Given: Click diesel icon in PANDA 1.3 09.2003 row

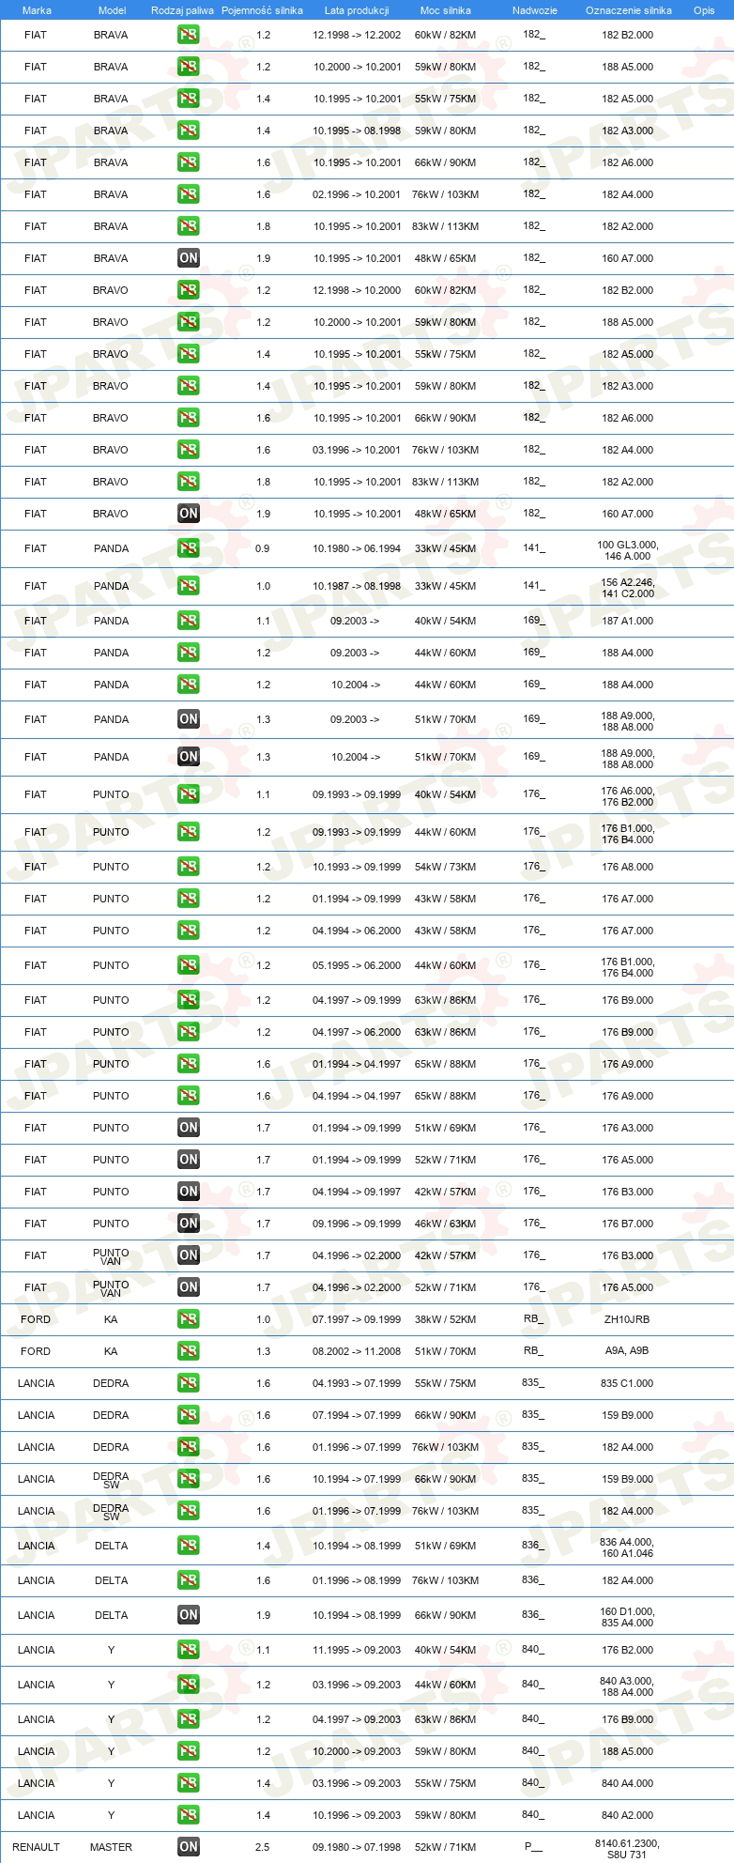Looking at the screenshot, I should 189,719.
